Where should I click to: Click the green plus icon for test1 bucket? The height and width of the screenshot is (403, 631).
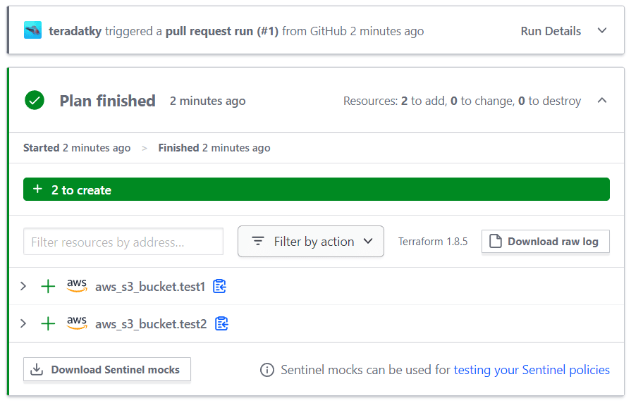pyautogui.click(x=48, y=286)
